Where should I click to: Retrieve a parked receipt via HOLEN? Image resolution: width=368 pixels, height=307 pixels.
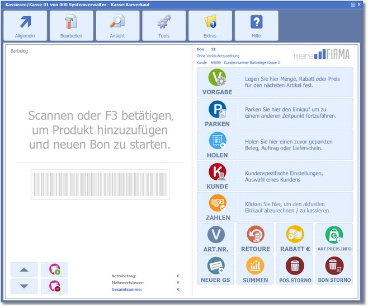click(217, 145)
